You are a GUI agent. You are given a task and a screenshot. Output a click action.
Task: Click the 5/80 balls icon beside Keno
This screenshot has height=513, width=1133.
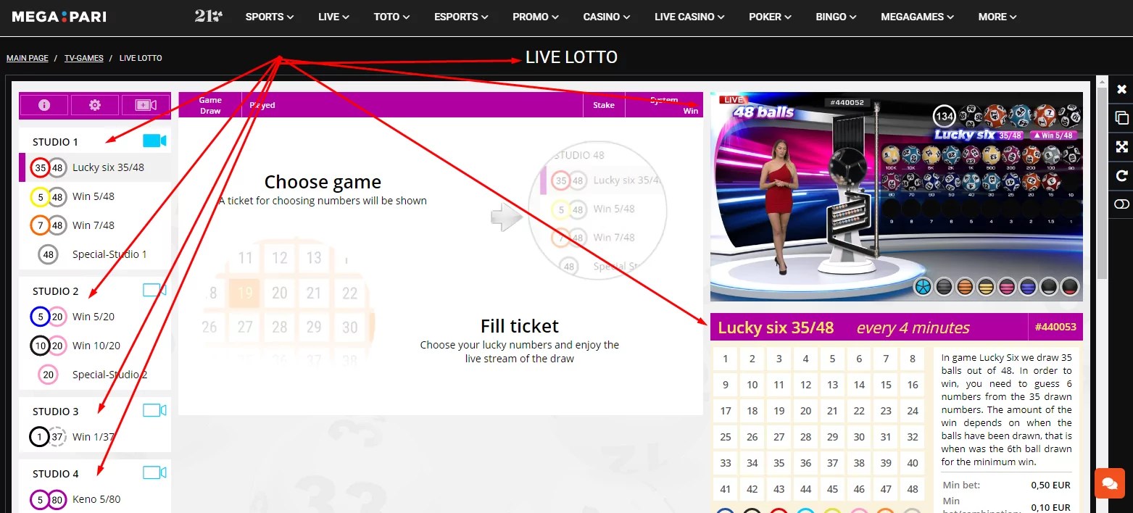coord(49,499)
